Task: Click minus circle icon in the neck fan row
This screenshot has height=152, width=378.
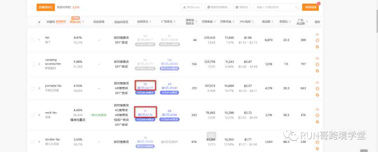Action: point(317,116)
